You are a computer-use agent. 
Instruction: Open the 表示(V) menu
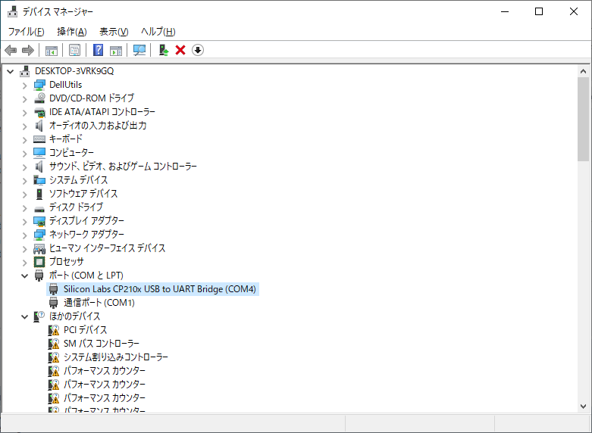point(114,31)
